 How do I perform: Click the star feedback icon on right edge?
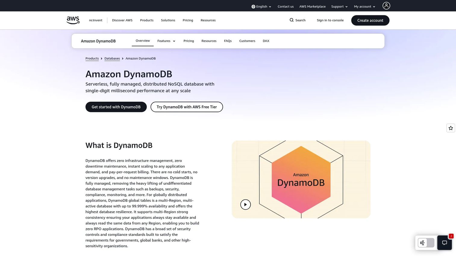point(451,128)
